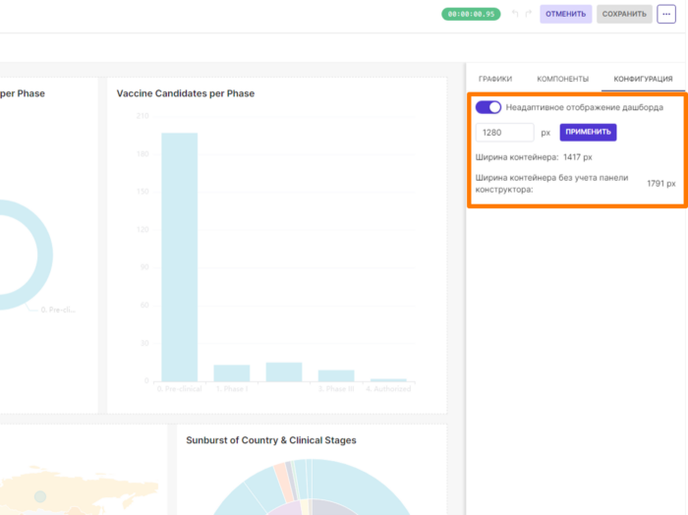Viewport: 688px width, 515px height.
Task: Click the green timer badge 00:00:00.95
Action: tap(471, 14)
